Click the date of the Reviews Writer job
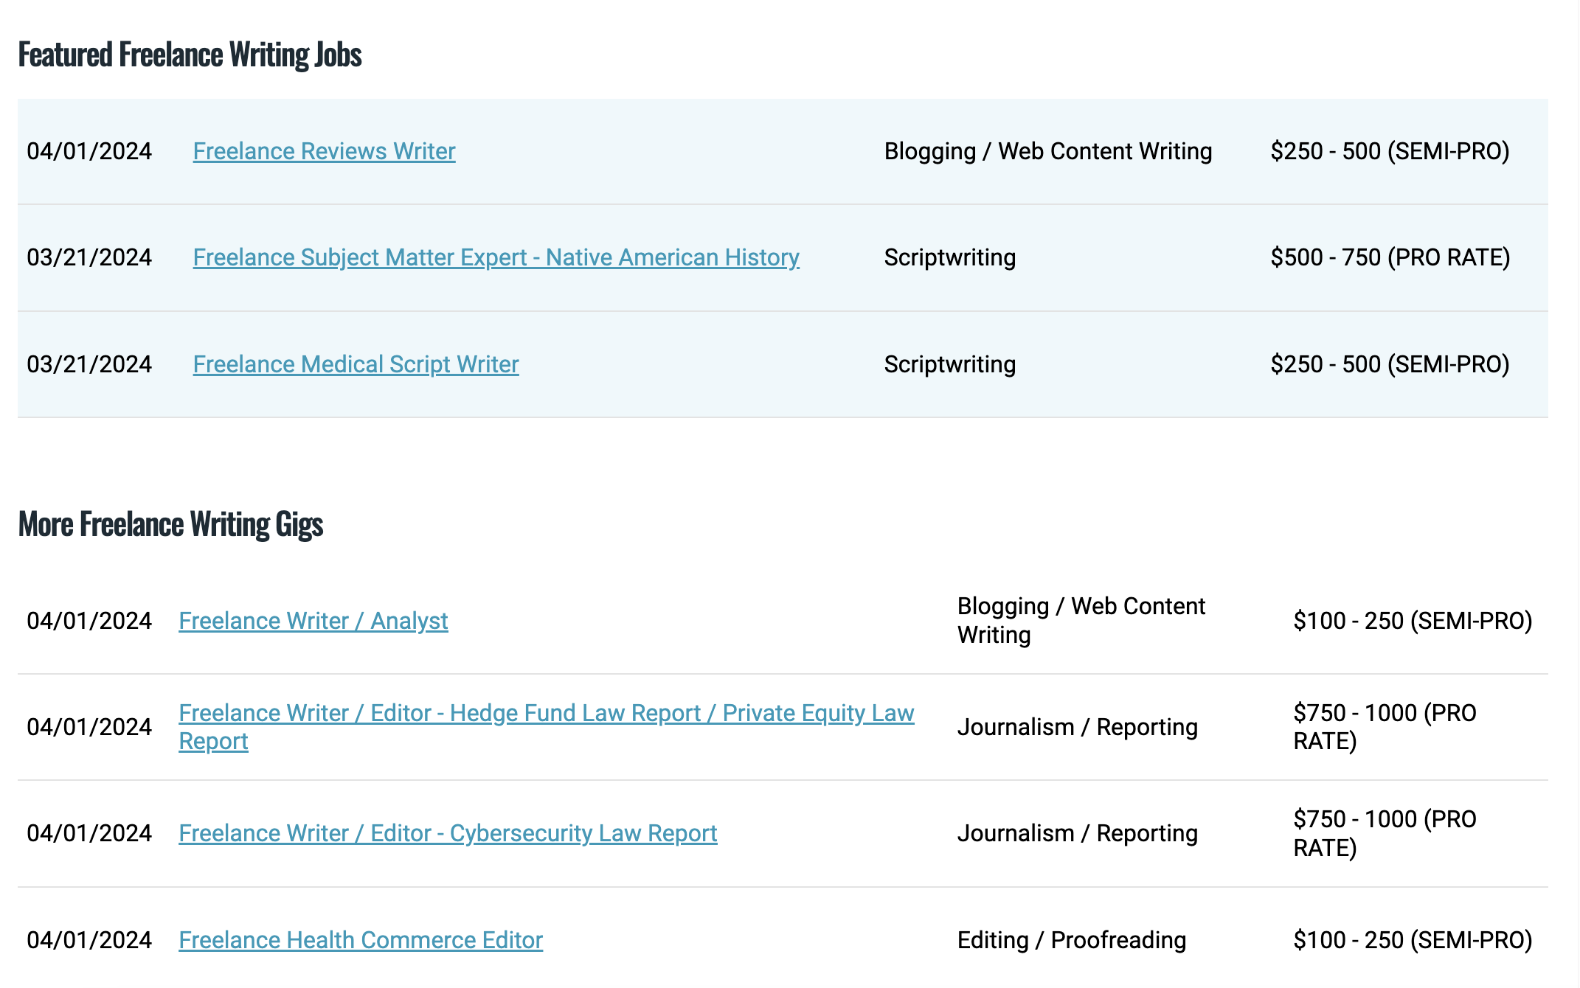The image size is (1580, 988). pos(89,151)
